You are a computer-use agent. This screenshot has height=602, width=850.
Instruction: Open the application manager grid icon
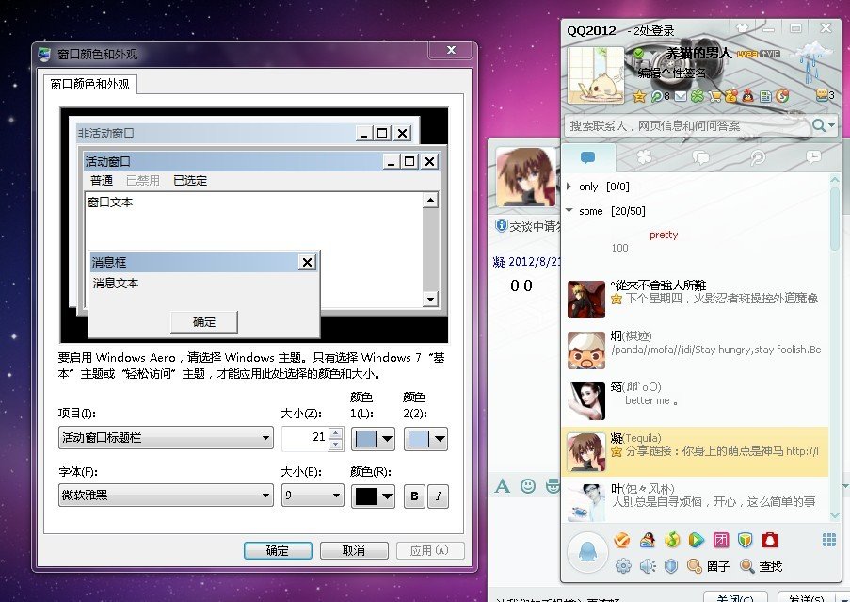pyautogui.click(x=828, y=540)
